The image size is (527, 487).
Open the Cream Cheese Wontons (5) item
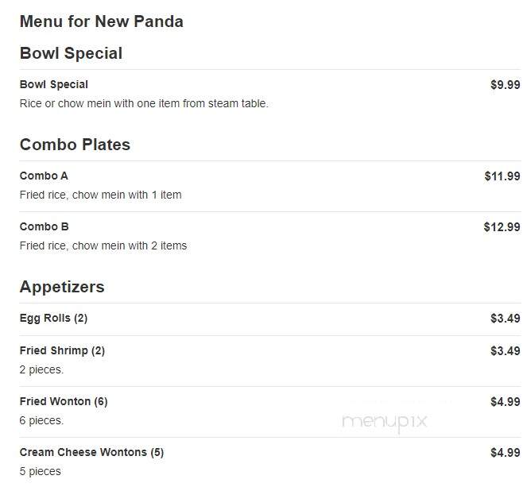click(x=91, y=452)
